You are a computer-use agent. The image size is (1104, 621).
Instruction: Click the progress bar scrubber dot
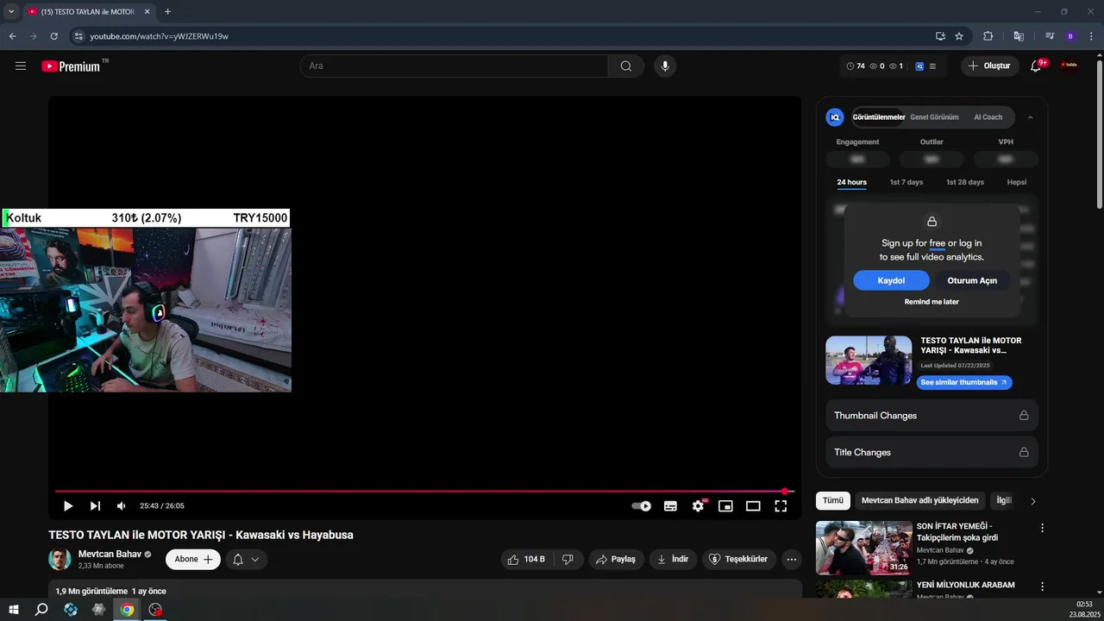(785, 492)
